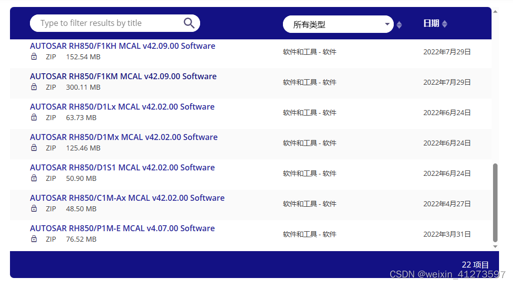Open AUTOSAR RH850/C1M-Ax MCAL v42.02.00 Software

point(127,198)
